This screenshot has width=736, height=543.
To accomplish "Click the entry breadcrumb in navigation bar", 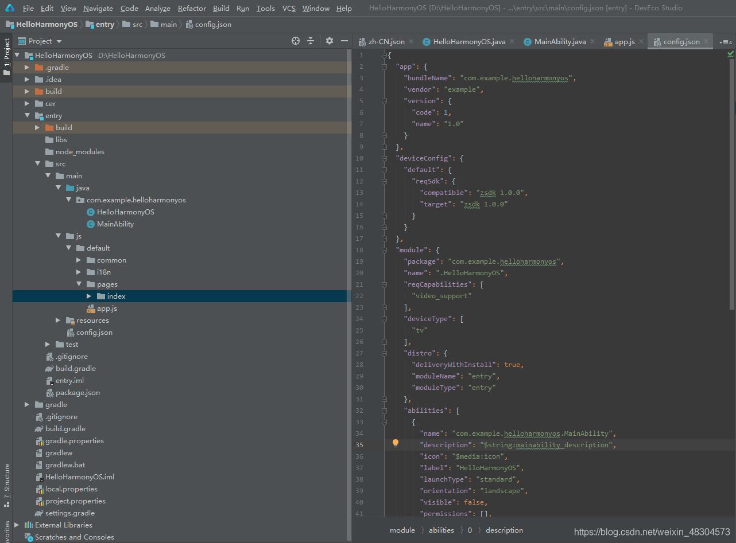I will tap(104, 25).
